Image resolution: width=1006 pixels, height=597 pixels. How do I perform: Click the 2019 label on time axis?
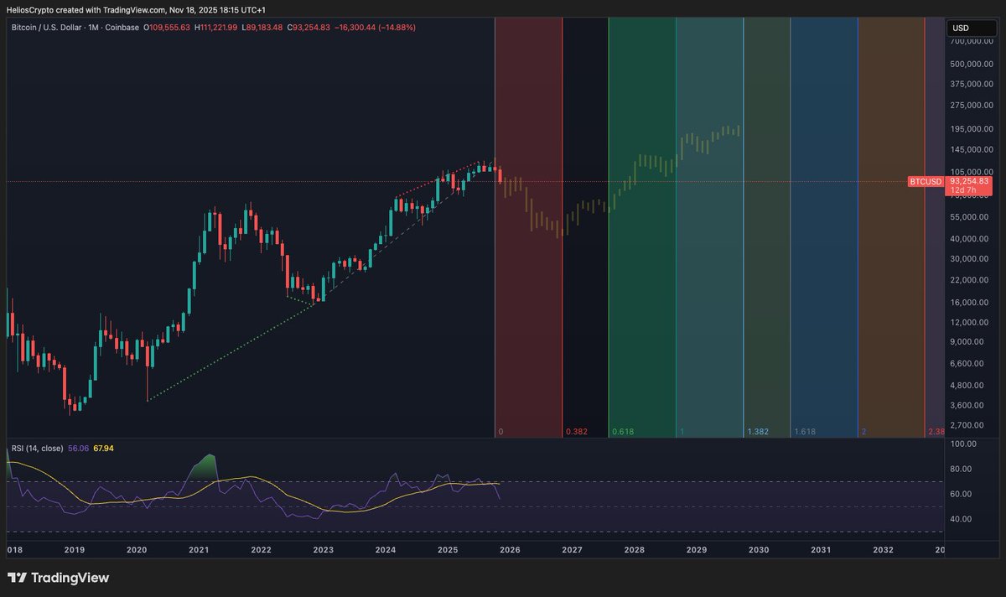[x=75, y=549]
